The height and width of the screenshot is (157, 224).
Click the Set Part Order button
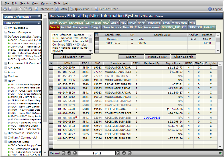[x=106, y=9]
